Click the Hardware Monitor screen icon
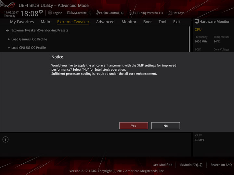This screenshot has width=234, height=175. click(x=197, y=22)
